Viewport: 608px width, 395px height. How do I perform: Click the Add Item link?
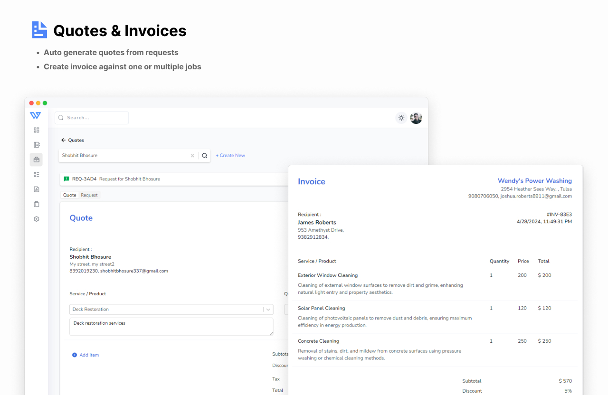89,355
